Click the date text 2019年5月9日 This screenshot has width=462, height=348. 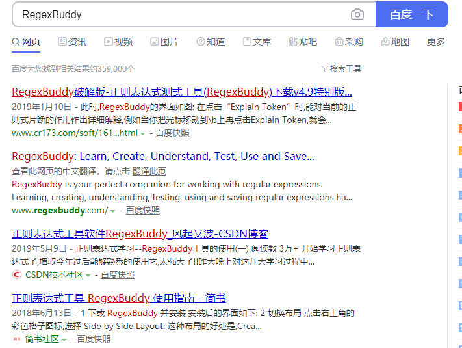point(39,248)
